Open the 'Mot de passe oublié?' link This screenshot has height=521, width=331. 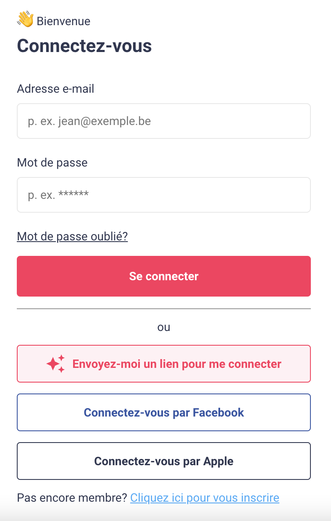pos(72,237)
